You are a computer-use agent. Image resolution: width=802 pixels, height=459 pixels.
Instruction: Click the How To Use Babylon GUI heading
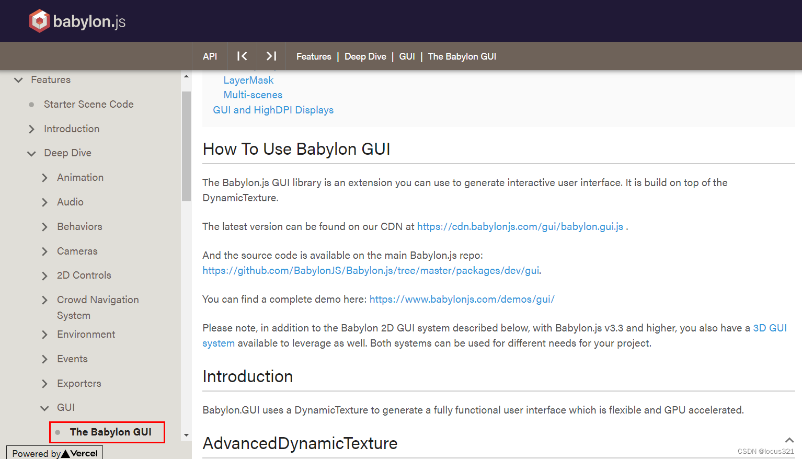tap(296, 149)
